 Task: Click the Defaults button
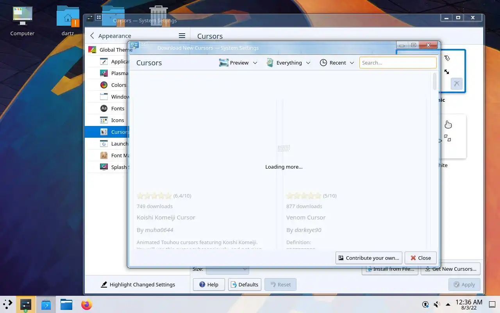click(x=245, y=284)
